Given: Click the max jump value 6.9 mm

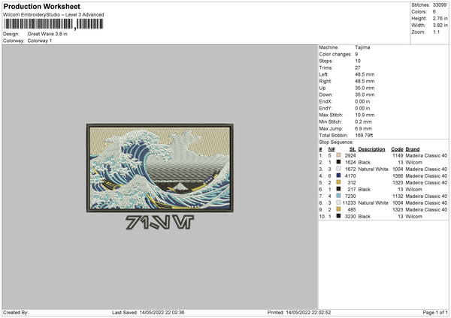Looking at the screenshot, I should 364,128.
